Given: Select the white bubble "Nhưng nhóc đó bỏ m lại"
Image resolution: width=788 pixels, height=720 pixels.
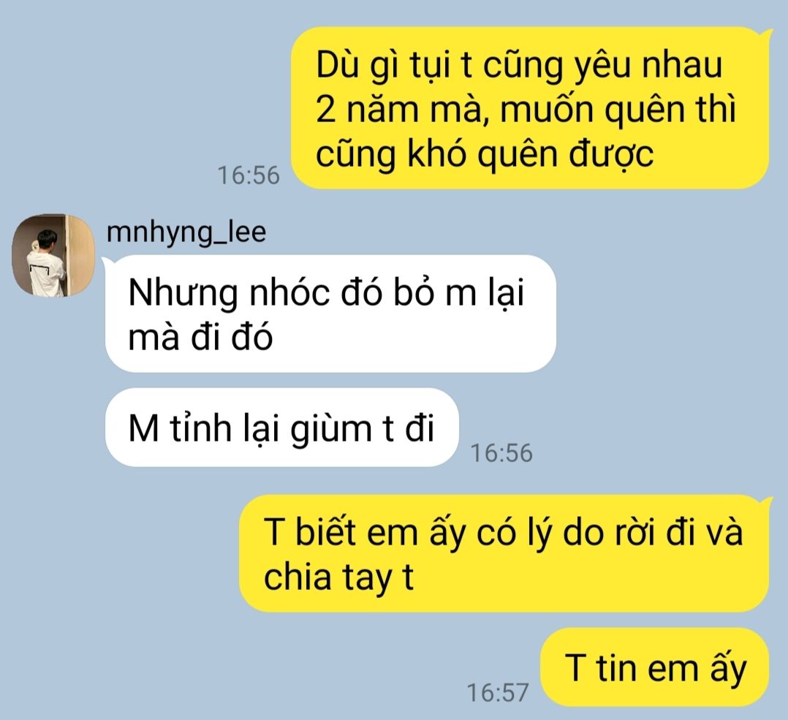Looking at the screenshot, I should (330, 314).
